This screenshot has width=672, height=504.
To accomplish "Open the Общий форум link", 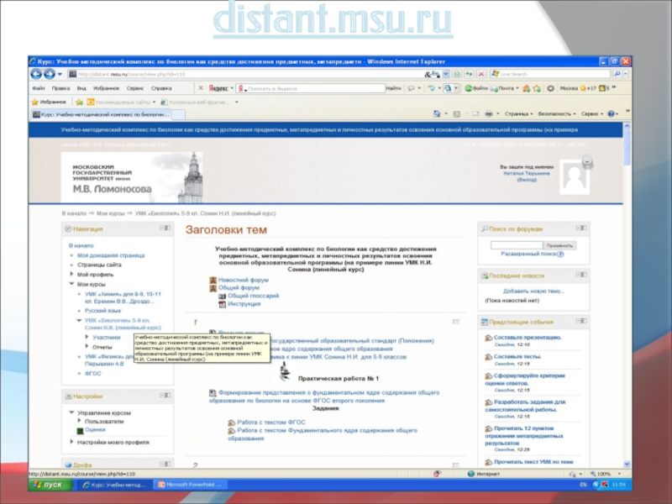I will click(x=239, y=288).
